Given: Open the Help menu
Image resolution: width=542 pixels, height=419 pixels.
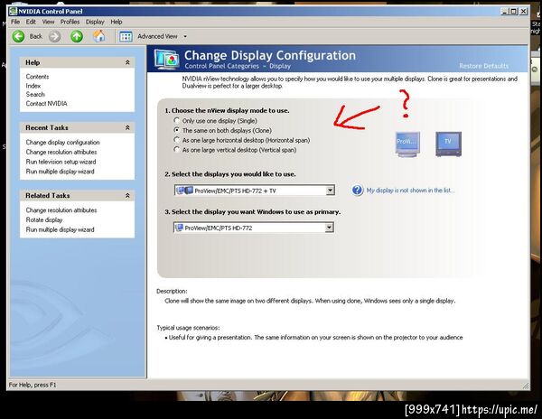Looking at the screenshot, I should coord(117,22).
